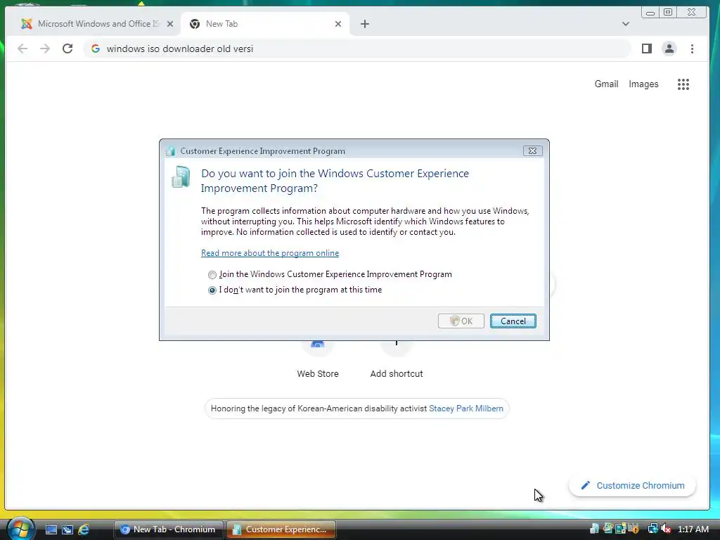The height and width of the screenshot is (540, 720).
Task: Close the Microsoft Windows and Office tab
Action: (x=170, y=24)
